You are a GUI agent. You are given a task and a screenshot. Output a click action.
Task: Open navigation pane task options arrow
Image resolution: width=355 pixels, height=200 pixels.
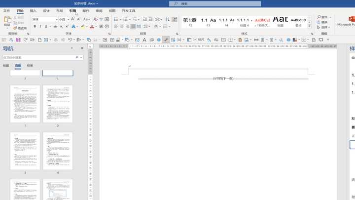72,48
